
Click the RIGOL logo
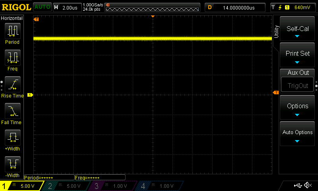(16, 7)
